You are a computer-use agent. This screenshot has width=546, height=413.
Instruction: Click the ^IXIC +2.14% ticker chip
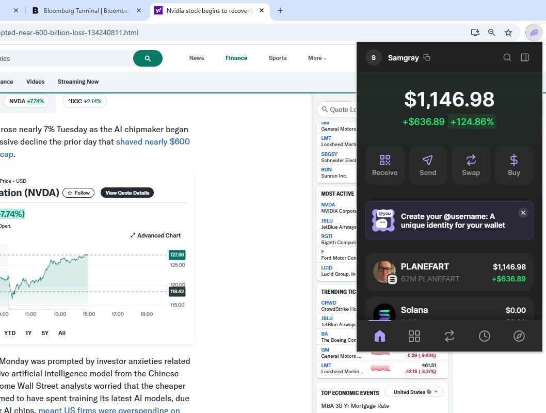(85, 101)
